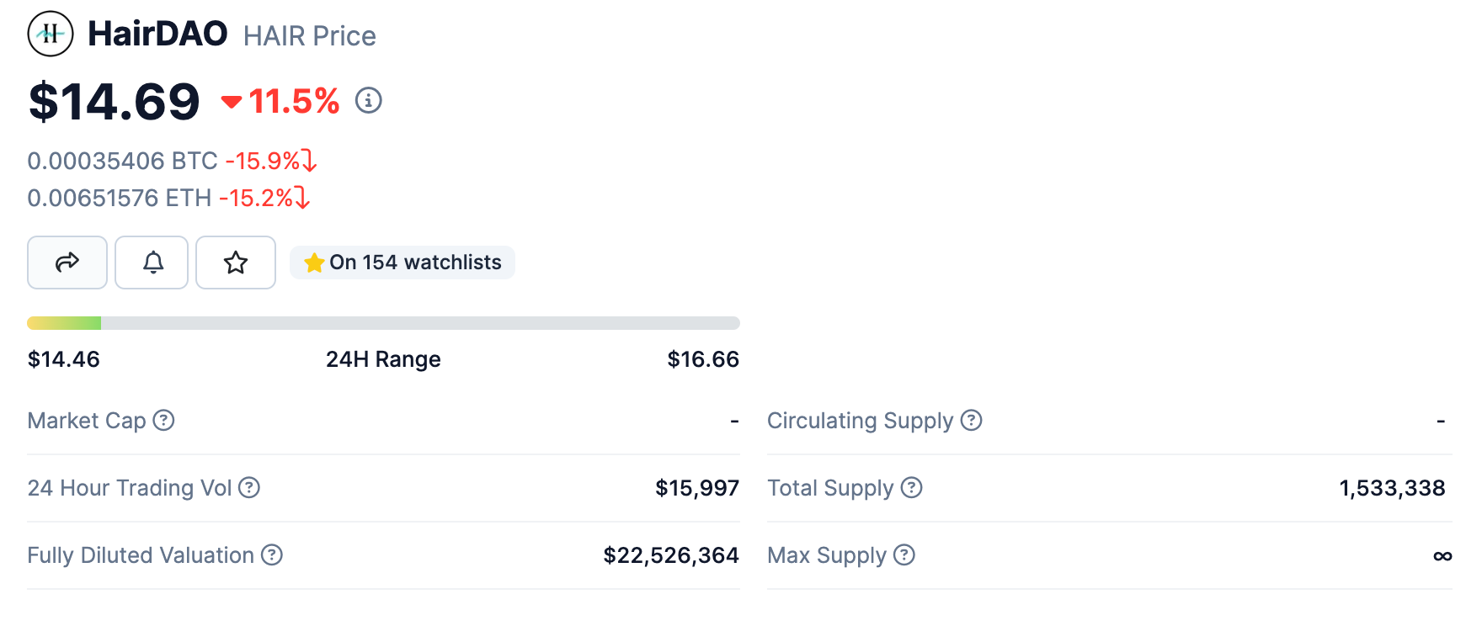Click the On 154 watchlists badge
This screenshot has height=626, width=1482.
point(402,263)
